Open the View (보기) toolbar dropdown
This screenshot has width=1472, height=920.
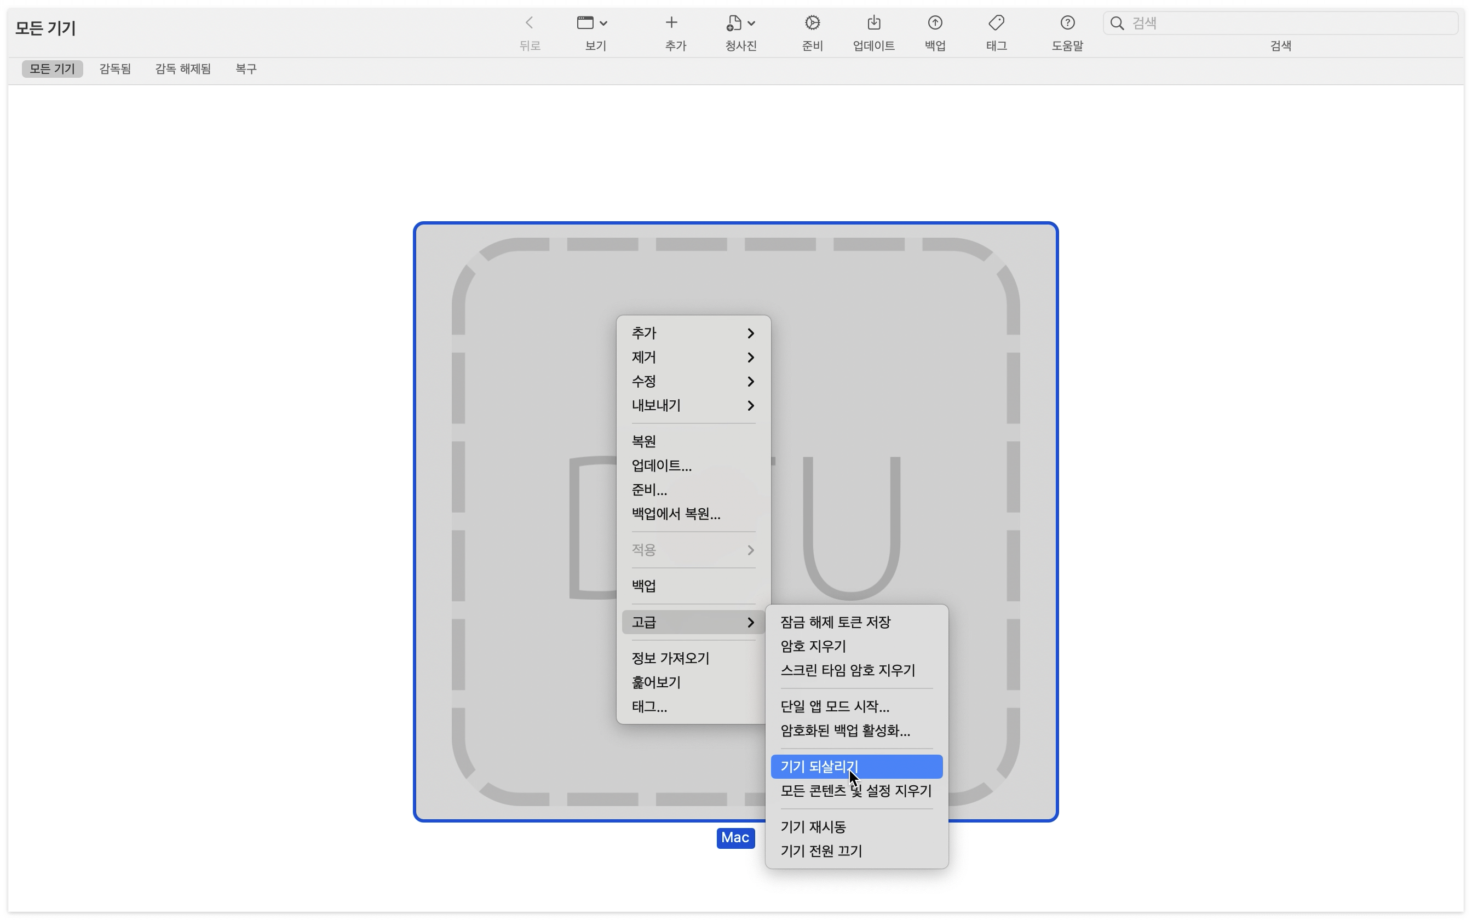pyautogui.click(x=592, y=23)
